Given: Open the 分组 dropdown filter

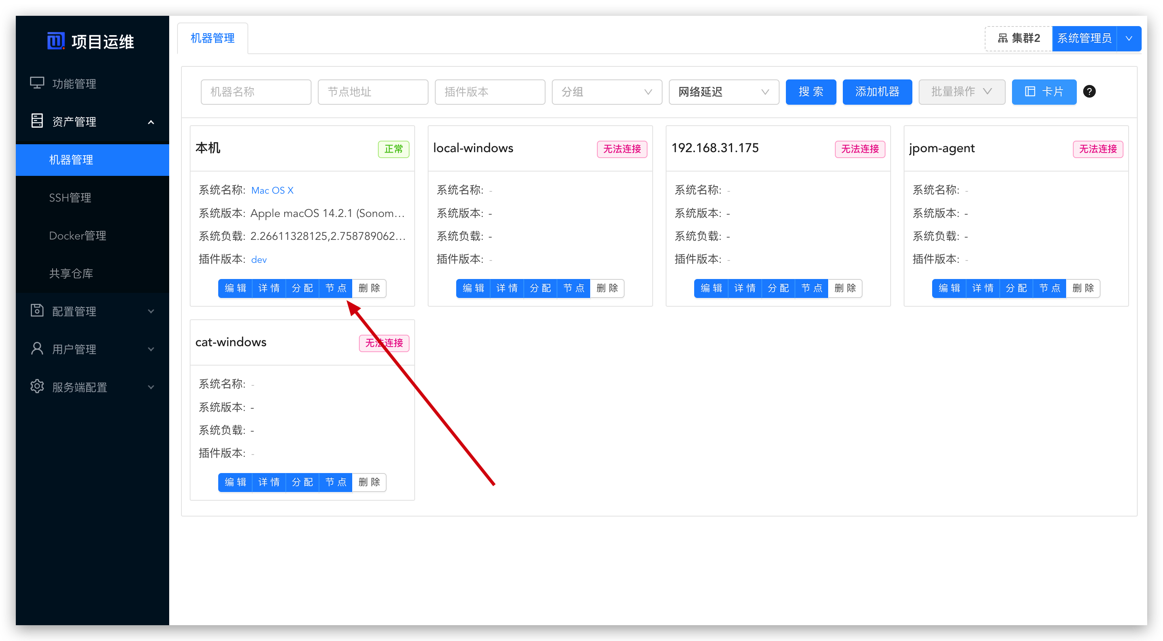Looking at the screenshot, I should pos(606,92).
